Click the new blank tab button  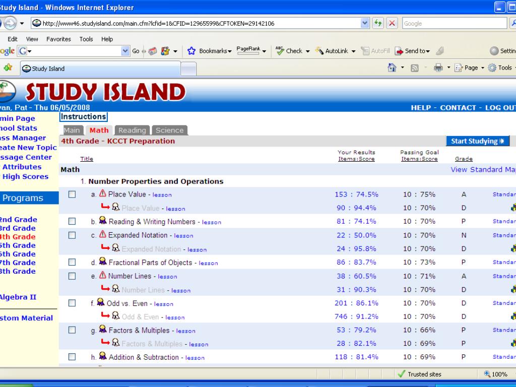(188, 69)
